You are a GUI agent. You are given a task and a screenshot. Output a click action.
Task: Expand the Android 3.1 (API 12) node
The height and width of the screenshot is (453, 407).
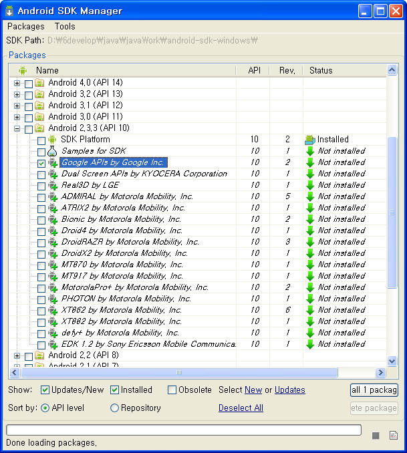click(17, 106)
